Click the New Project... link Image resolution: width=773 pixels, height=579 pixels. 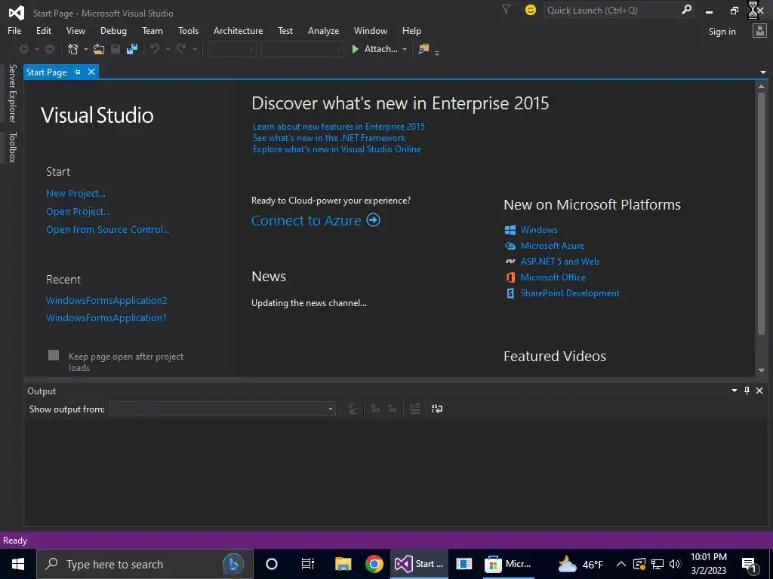click(x=75, y=194)
